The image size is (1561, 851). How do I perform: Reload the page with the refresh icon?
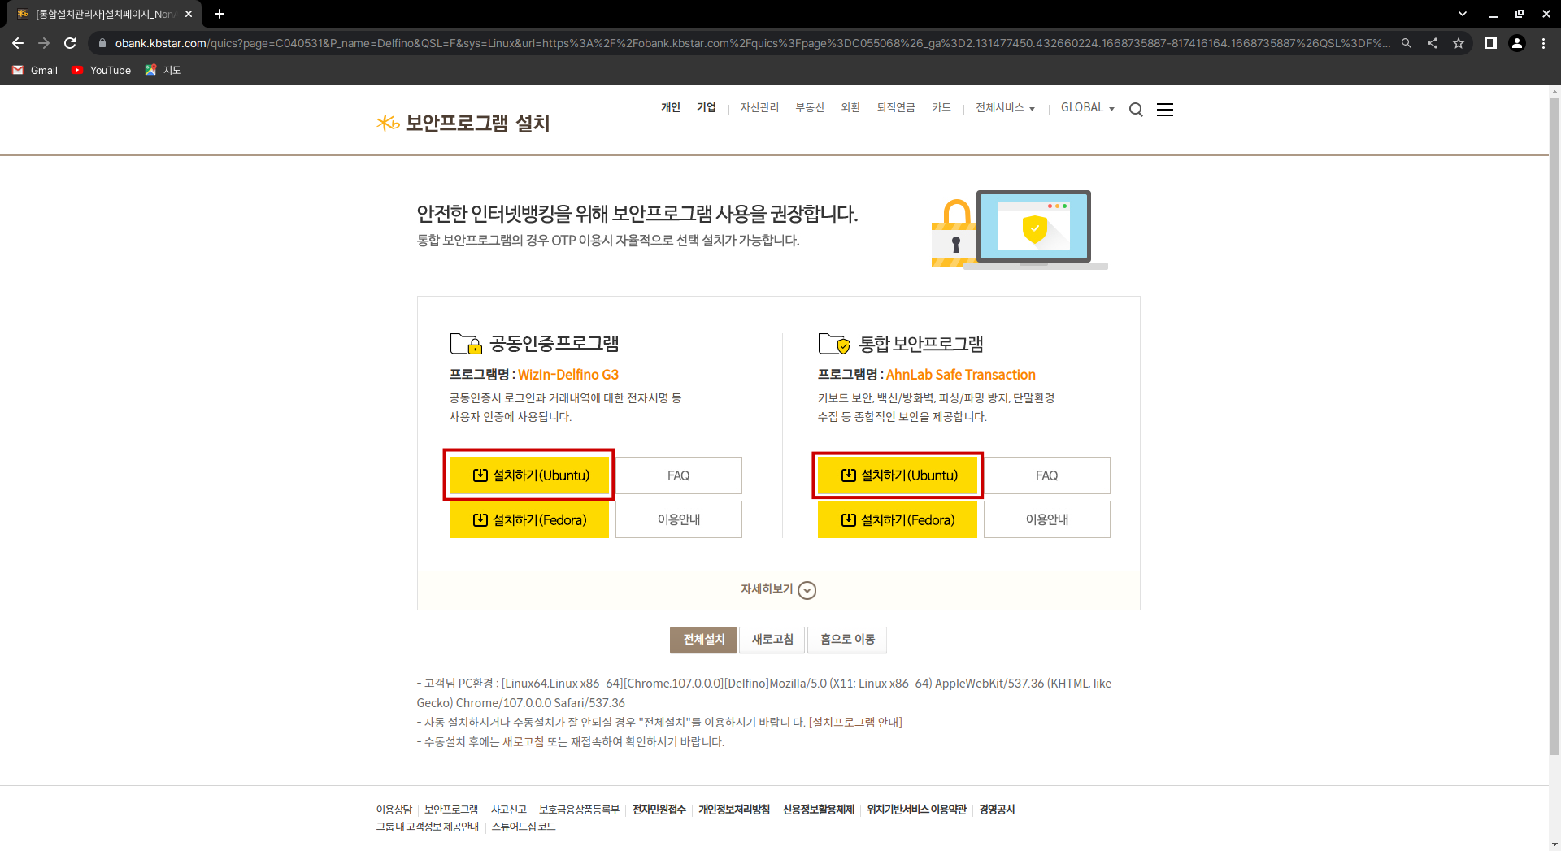[x=70, y=43]
